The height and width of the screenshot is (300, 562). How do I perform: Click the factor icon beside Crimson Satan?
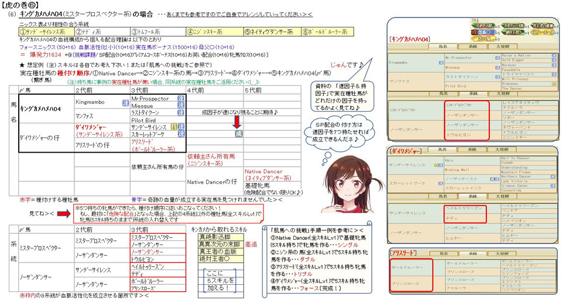553,186
